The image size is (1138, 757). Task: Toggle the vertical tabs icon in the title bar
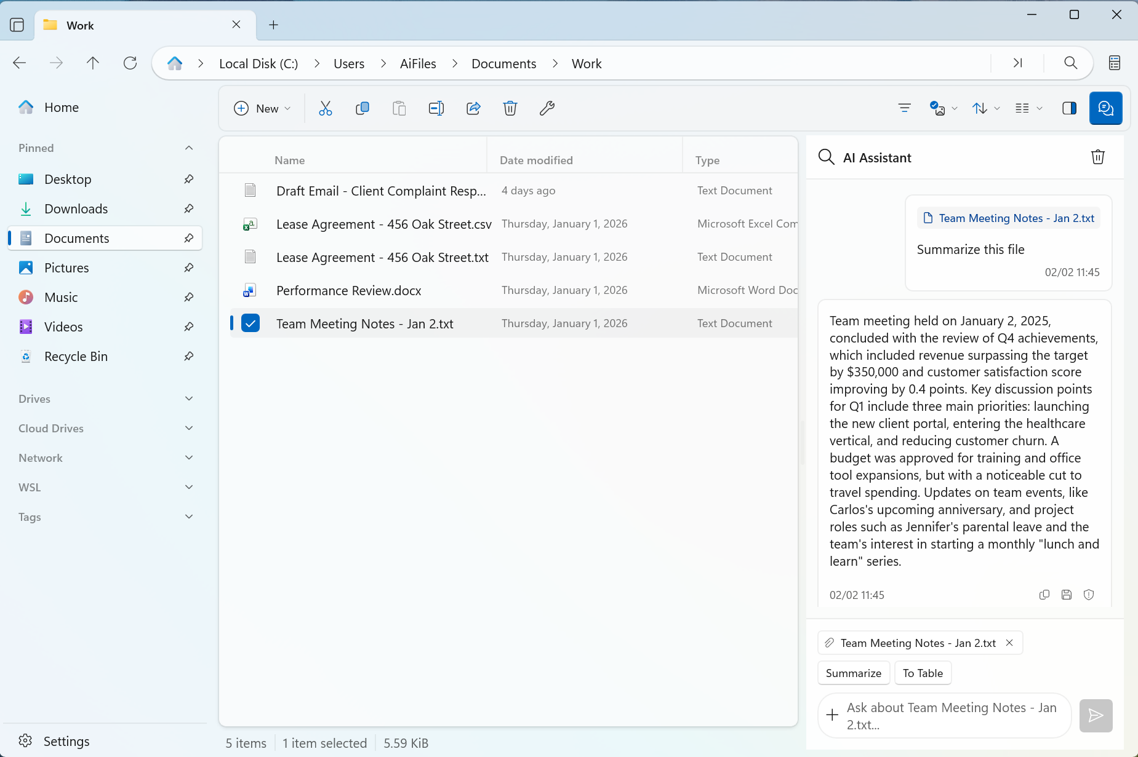pyautogui.click(x=17, y=25)
